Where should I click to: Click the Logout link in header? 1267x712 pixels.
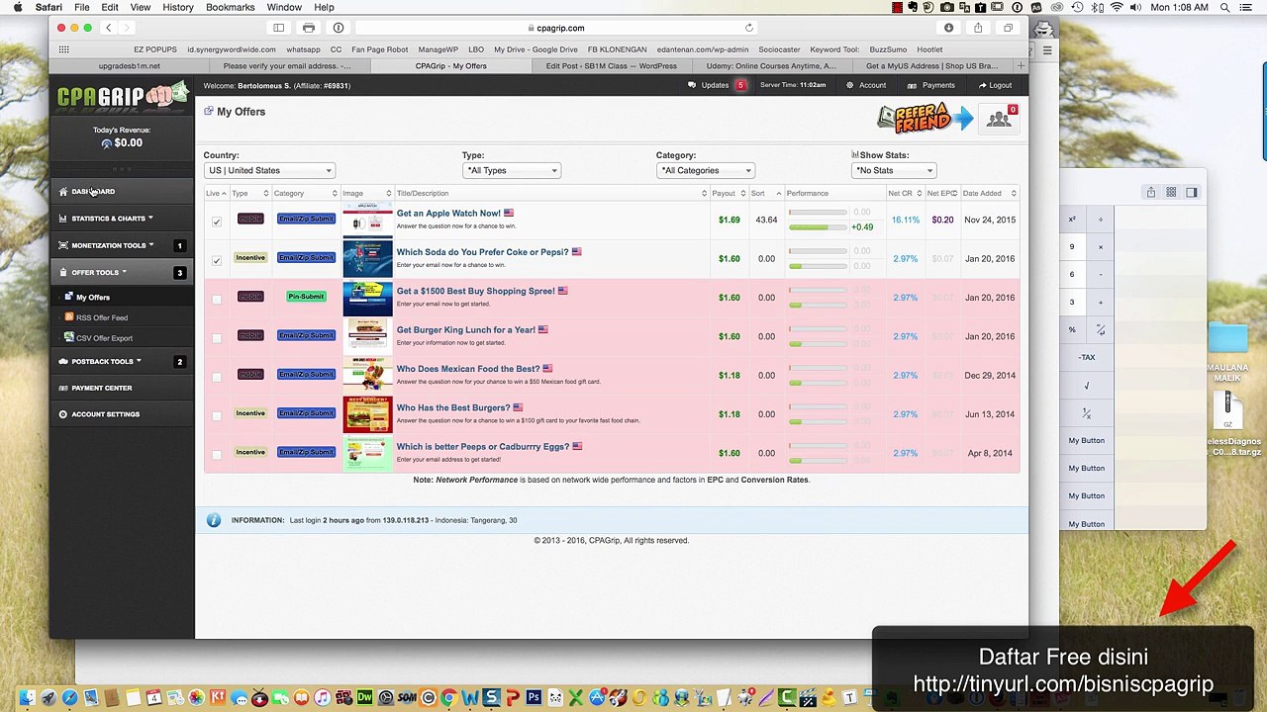click(995, 85)
